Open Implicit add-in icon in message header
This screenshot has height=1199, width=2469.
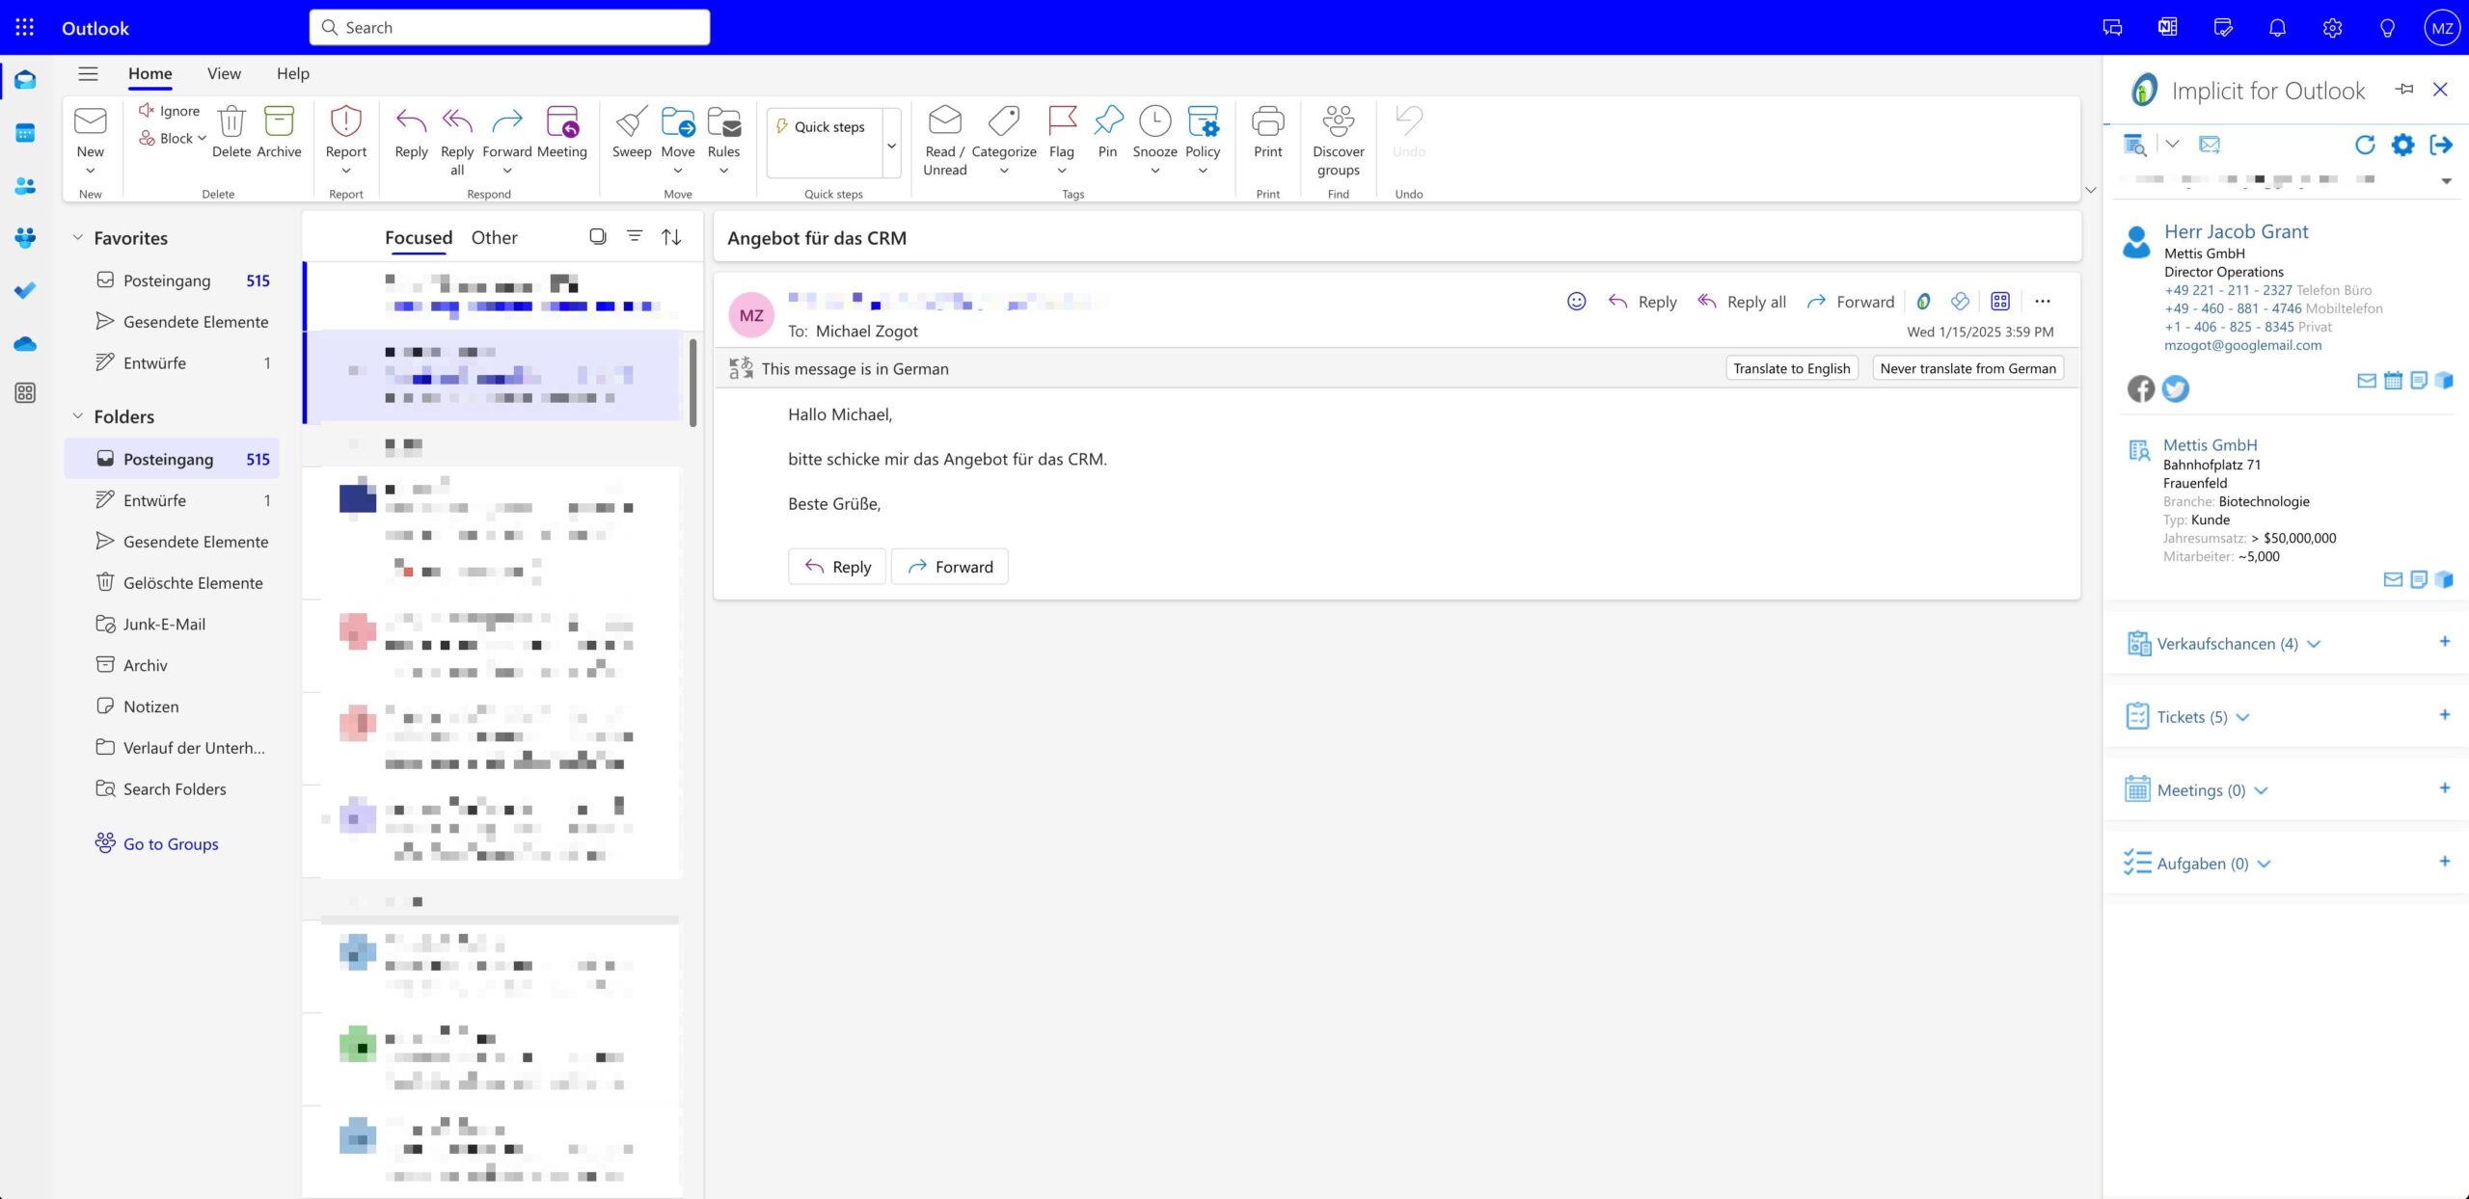[1923, 302]
